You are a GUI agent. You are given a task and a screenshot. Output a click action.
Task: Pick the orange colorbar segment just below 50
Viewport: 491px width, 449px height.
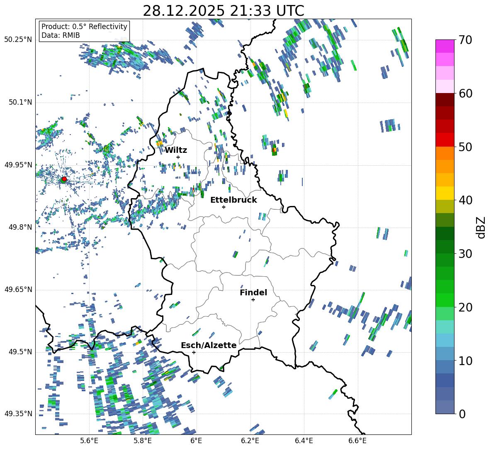(x=445, y=153)
